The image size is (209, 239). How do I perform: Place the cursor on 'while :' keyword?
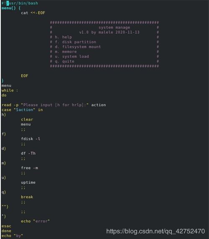[x=10, y=90]
